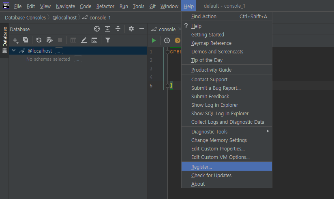The image size is (334, 199).
Task: Click the fold marker on editor line 1
Action: coord(167,52)
